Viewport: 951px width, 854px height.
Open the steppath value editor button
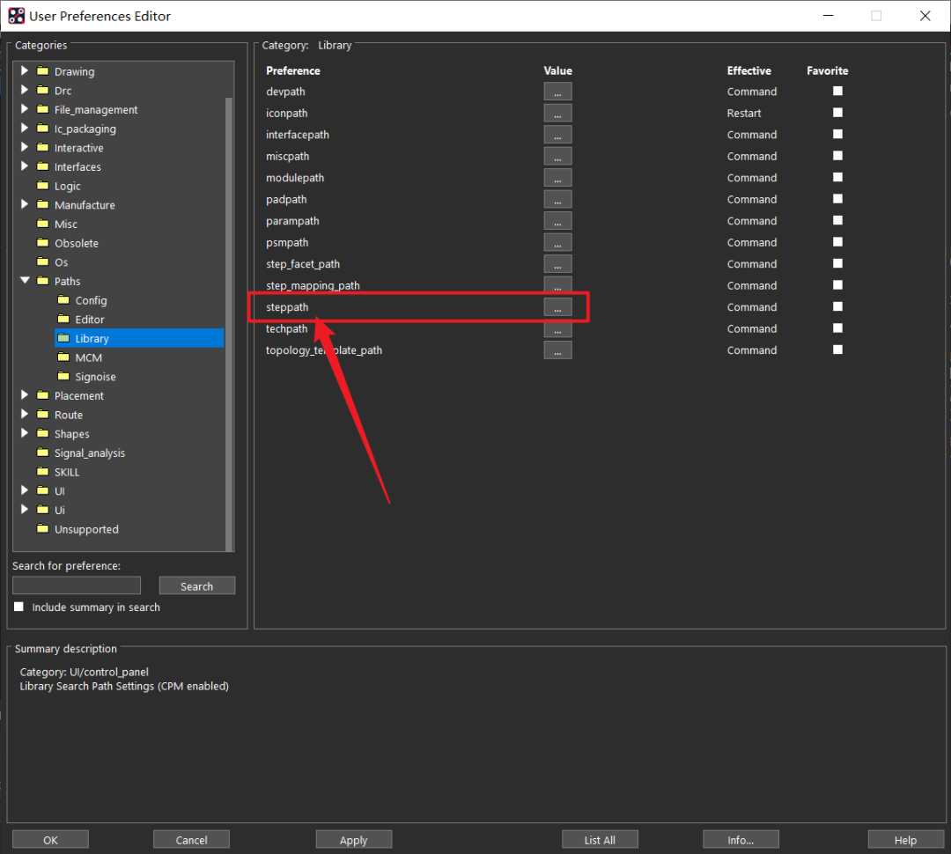pyautogui.click(x=557, y=306)
